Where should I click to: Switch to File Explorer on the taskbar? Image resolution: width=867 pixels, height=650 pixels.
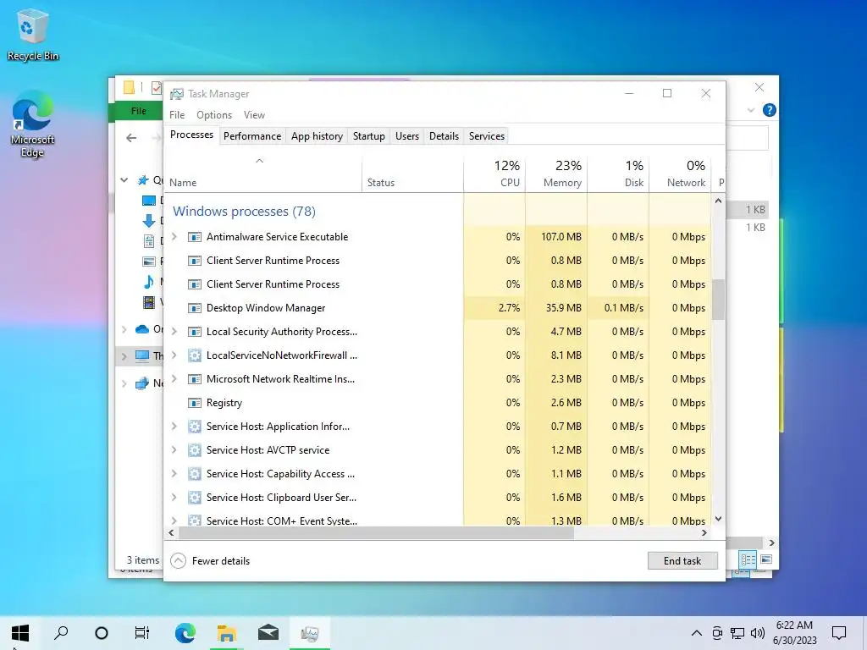click(226, 633)
